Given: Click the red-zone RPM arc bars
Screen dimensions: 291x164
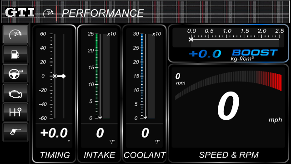Looking at the screenshot, I should click(x=269, y=81).
